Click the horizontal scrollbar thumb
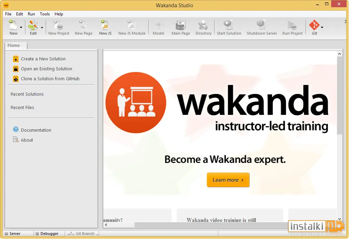The height and width of the screenshot is (239, 349). (211, 225)
